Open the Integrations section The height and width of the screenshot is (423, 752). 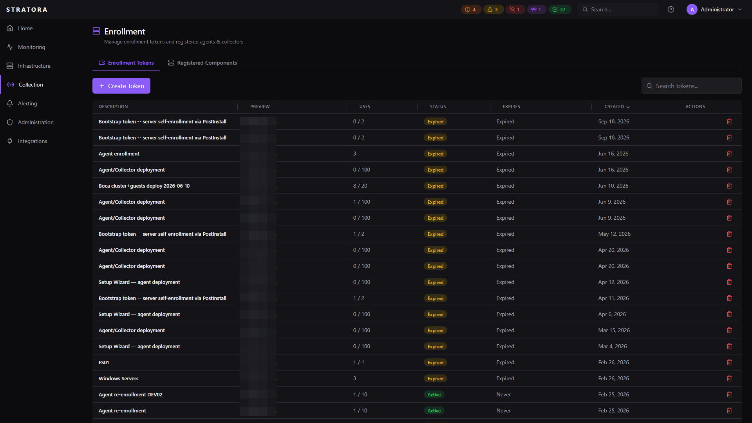pos(33,141)
